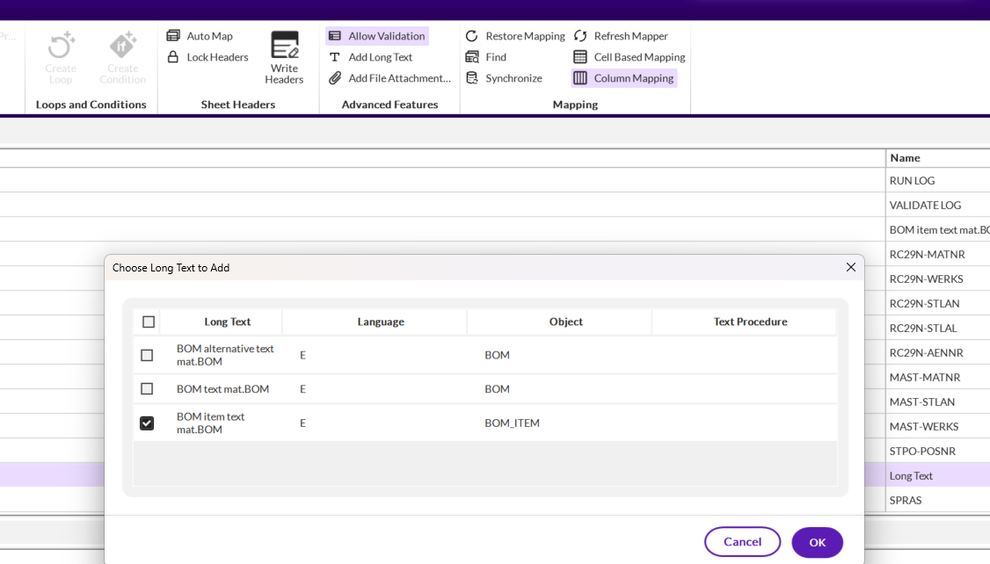Screen dimensions: 990x564
Task: Uncheck the BOM item text mat.BOM checkbox
Action: click(147, 423)
